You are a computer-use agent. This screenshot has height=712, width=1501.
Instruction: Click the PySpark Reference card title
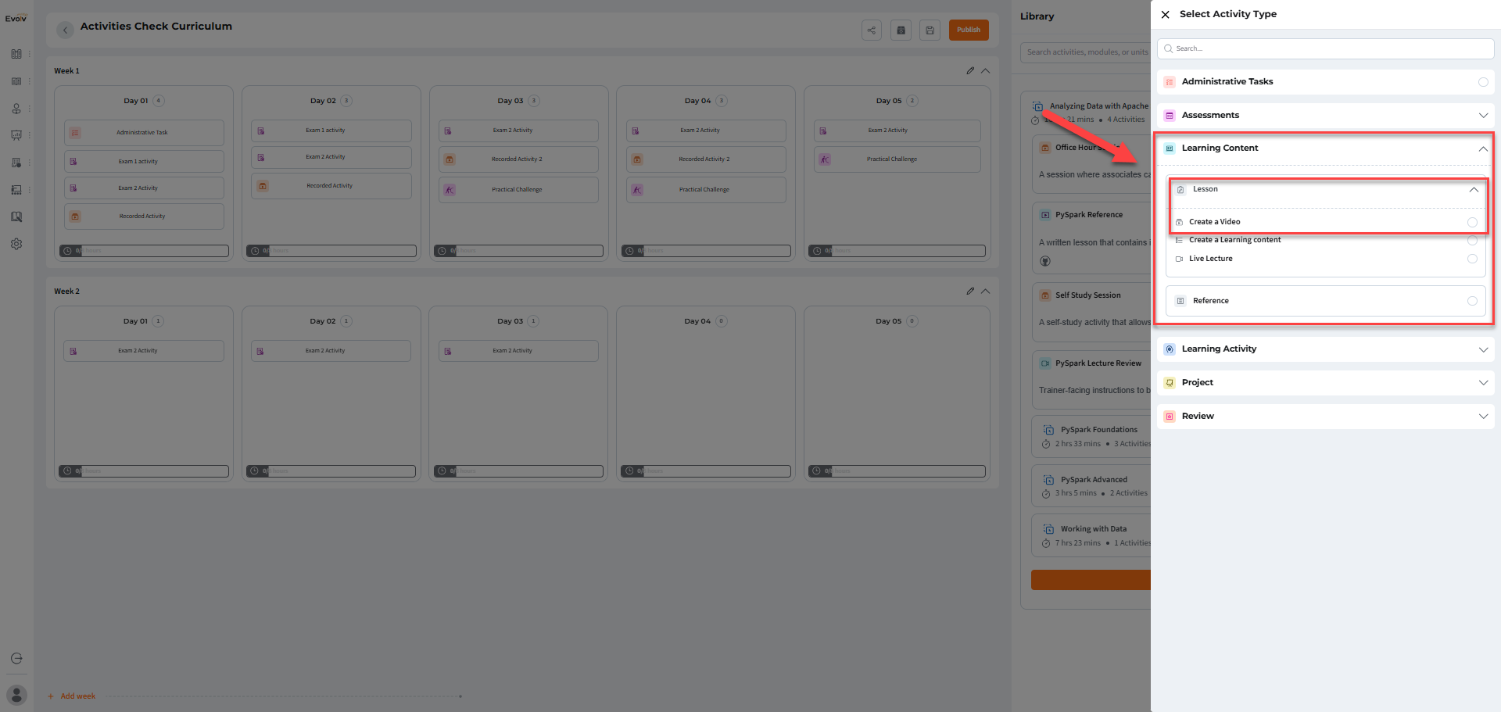1089,215
